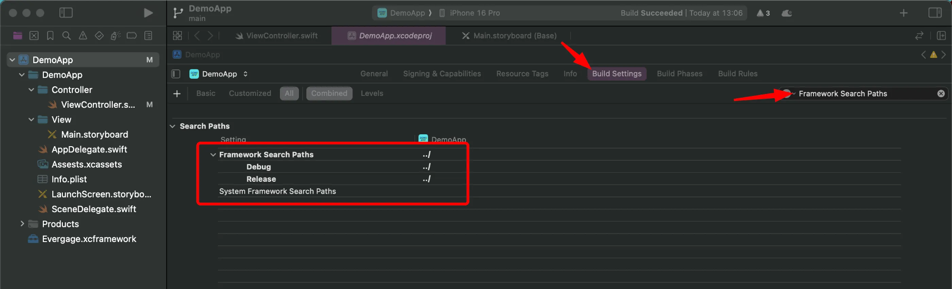Click DemoApp in the jump bar

(x=197, y=55)
